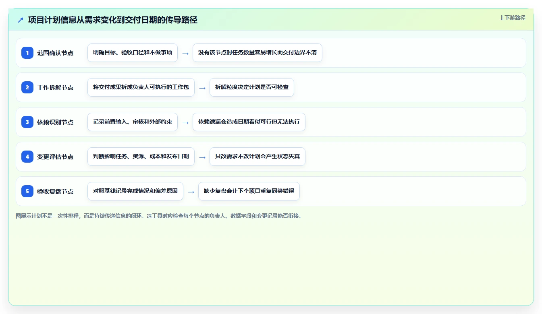Click the box 判断影响任务、资源、成本和发布日期

tap(141, 157)
